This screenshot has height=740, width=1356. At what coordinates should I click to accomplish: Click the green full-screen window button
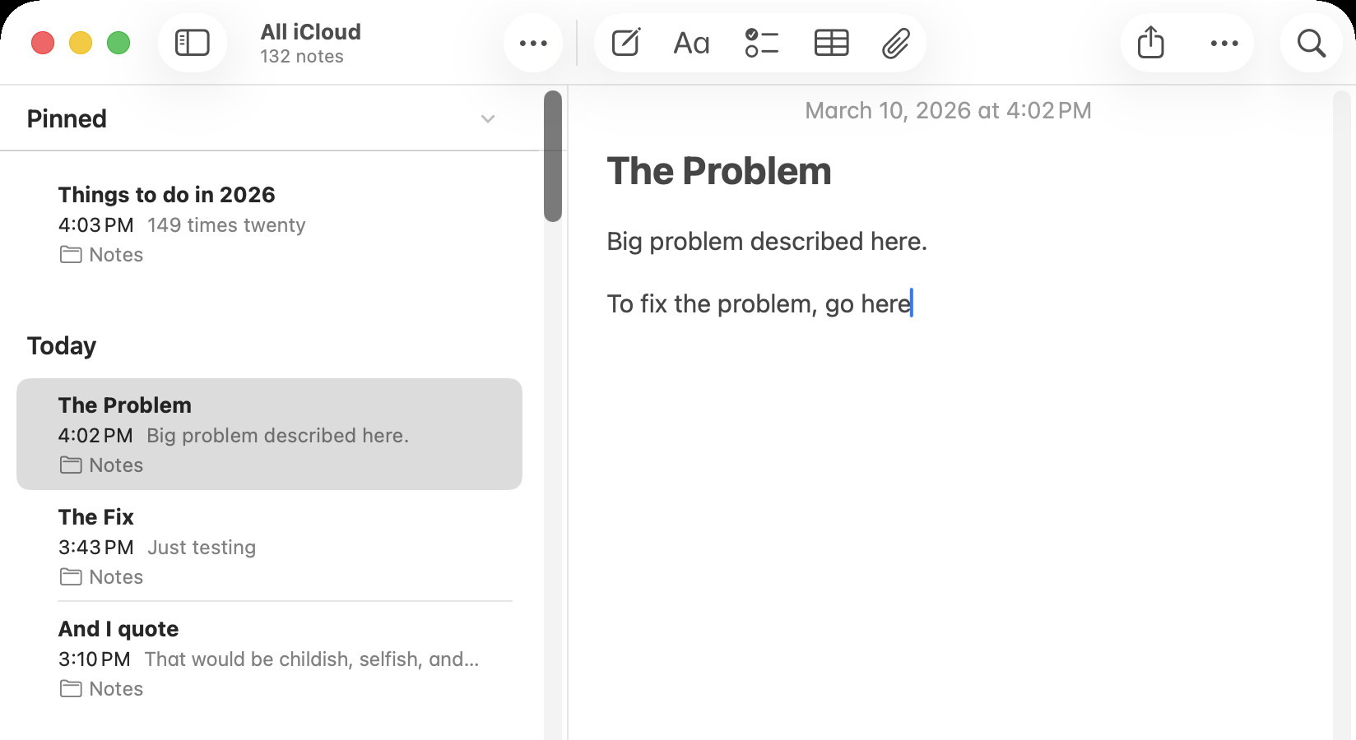(x=118, y=43)
